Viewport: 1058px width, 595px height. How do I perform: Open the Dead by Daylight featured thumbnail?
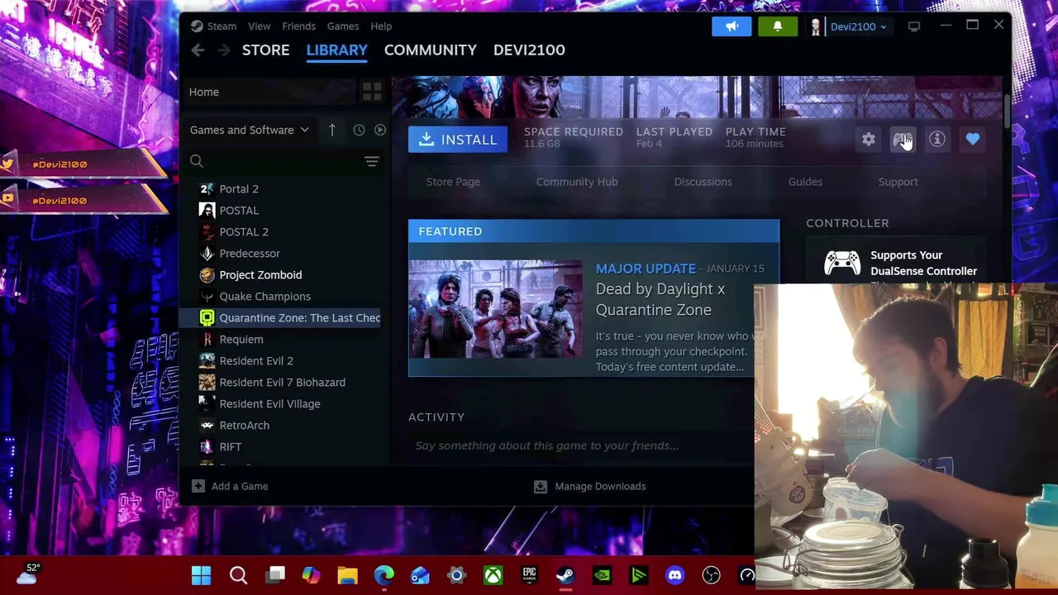click(495, 309)
